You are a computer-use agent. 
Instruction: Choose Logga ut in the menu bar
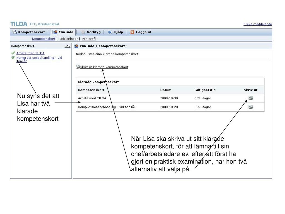click(141, 32)
